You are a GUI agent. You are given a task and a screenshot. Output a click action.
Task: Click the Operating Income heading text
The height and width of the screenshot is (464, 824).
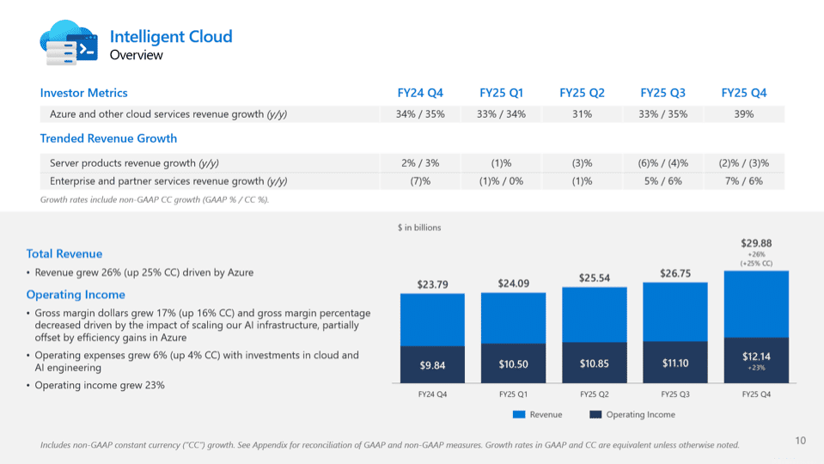pyautogui.click(x=76, y=295)
